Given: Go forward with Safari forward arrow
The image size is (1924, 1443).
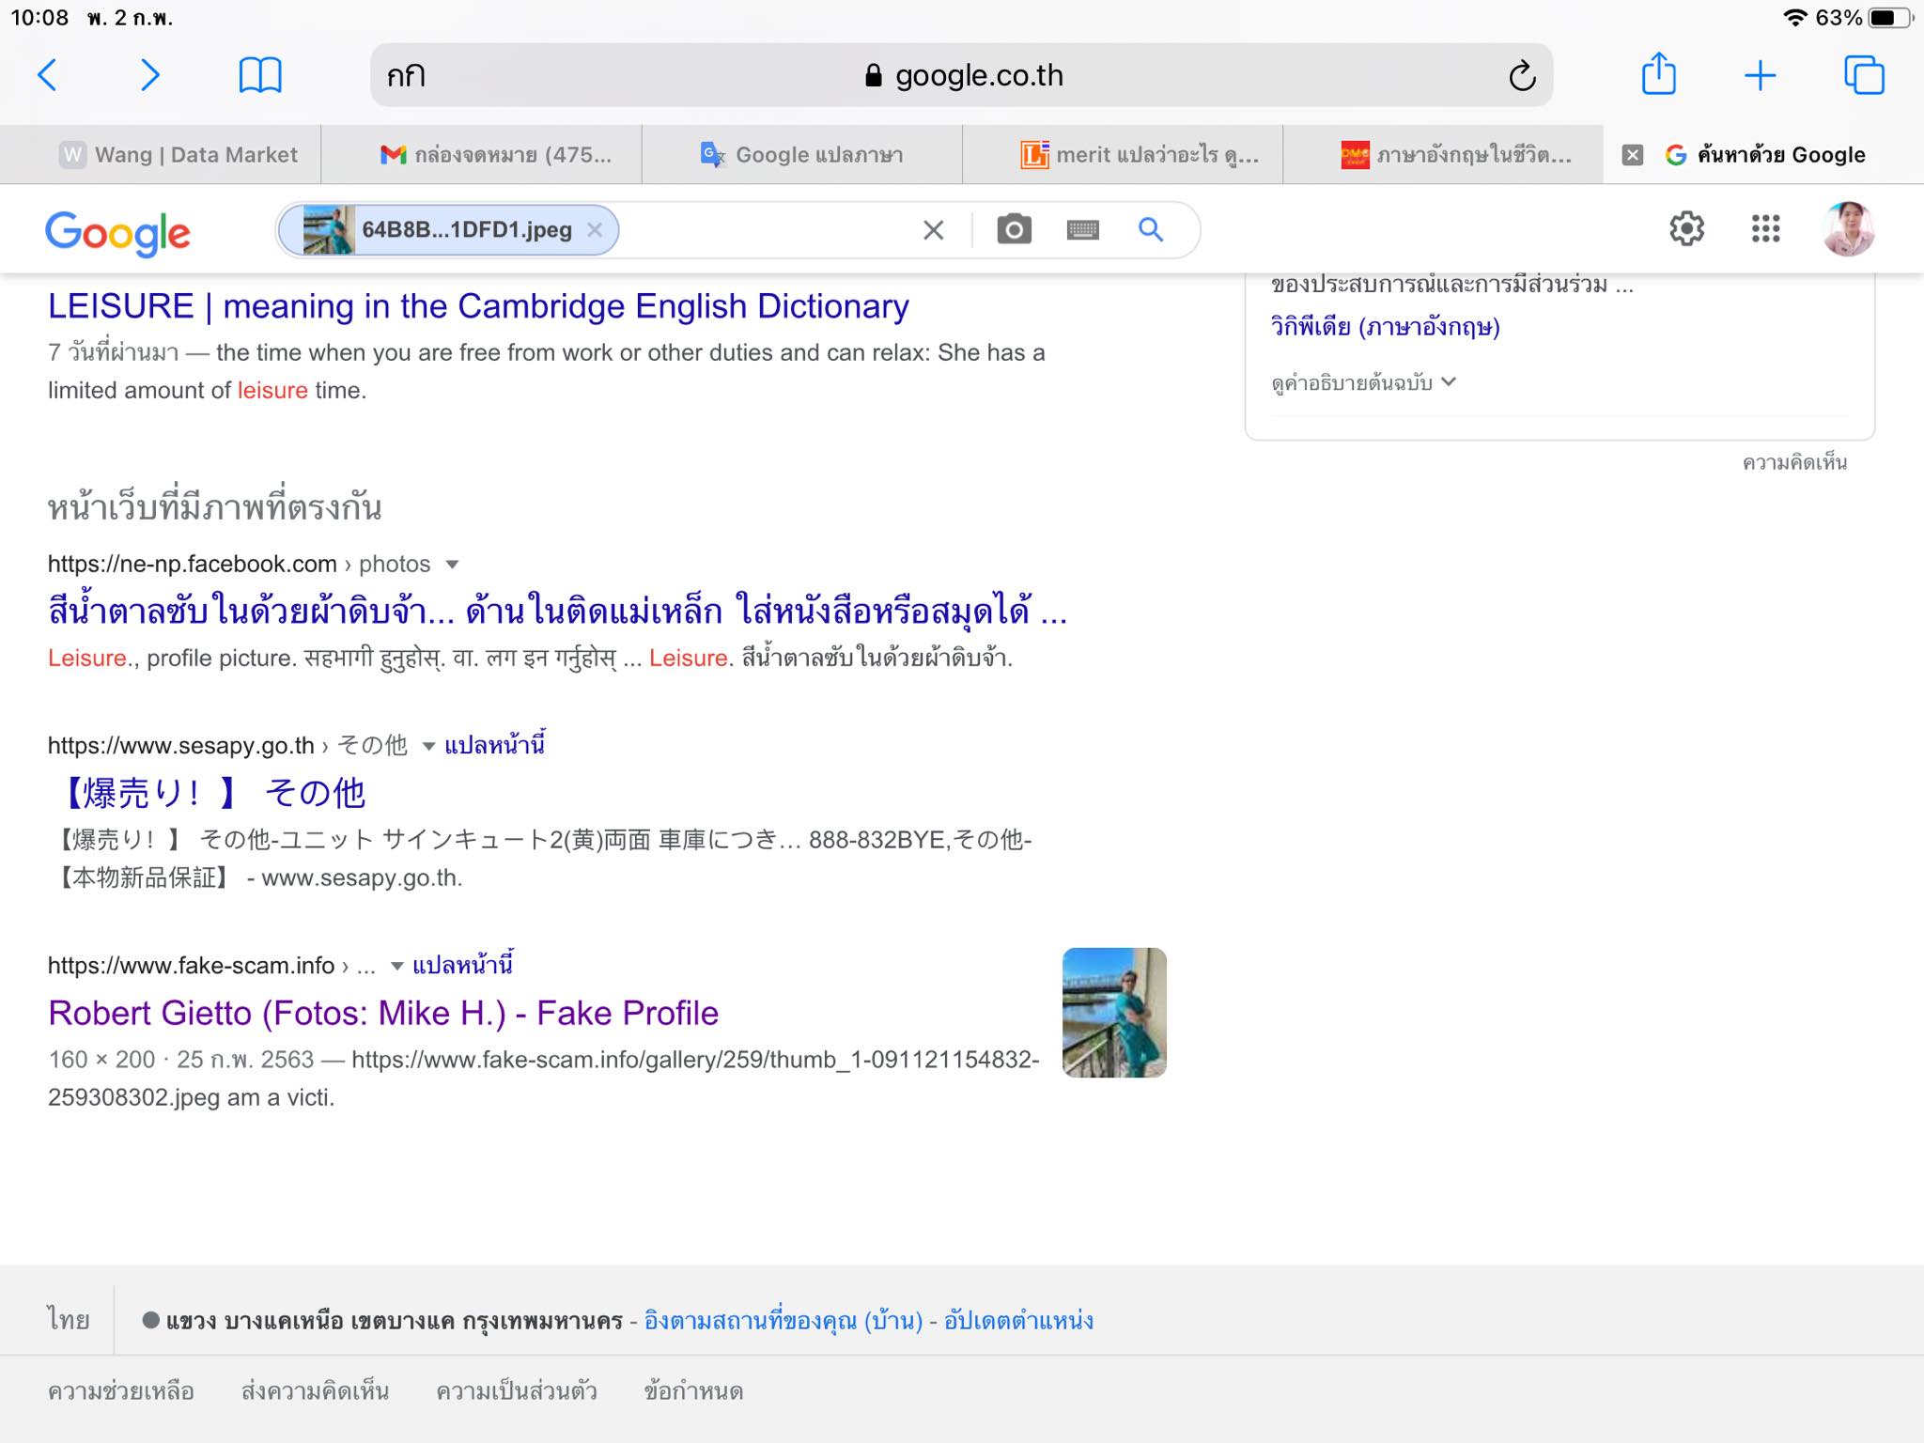Looking at the screenshot, I should (149, 75).
